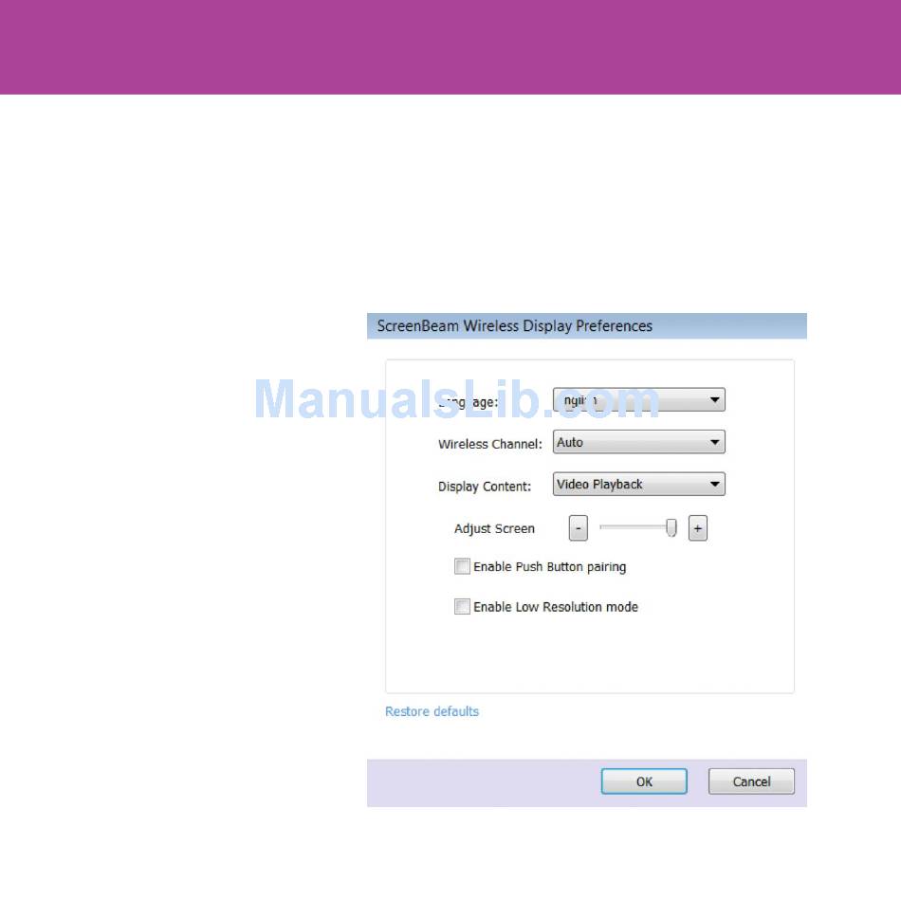Toggle Enable Low Resolution mode checkbox

462,607
